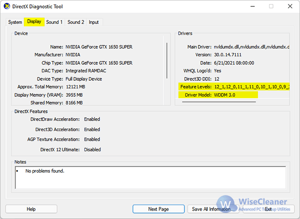Select the Display tab

pyautogui.click(x=34, y=22)
